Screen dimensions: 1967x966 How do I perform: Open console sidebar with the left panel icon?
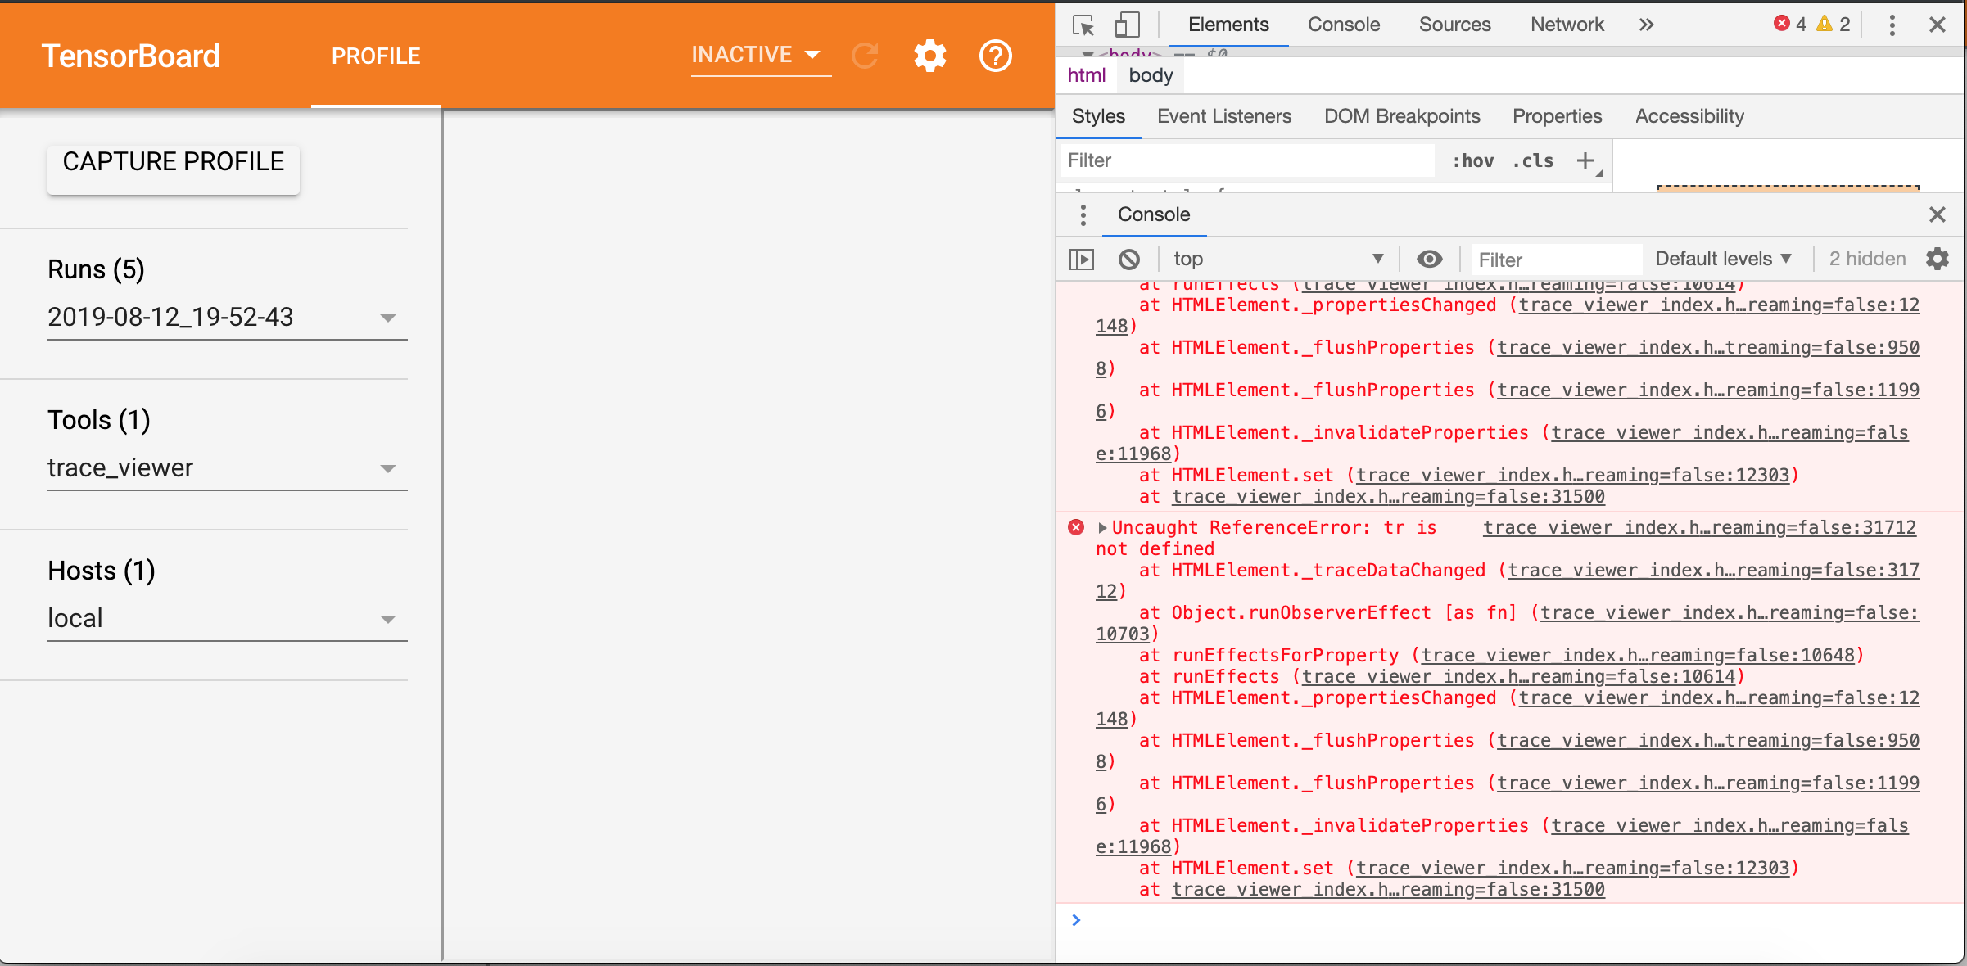click(x=1082, y=259)
